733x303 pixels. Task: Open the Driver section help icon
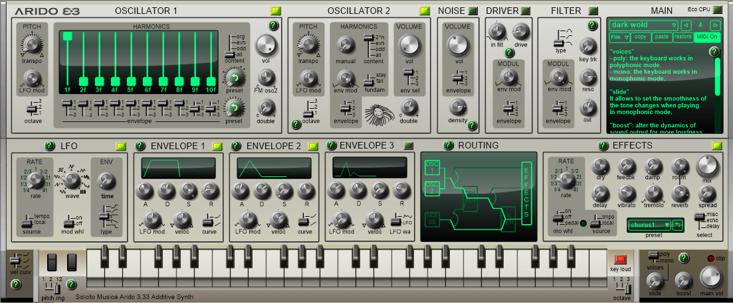(x=509, y=52)
